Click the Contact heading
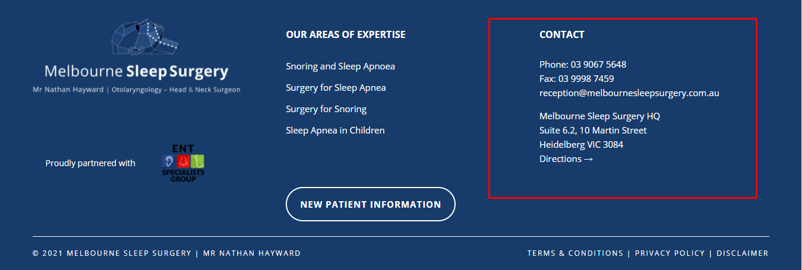Screen dimensions: 802x270 562,34
